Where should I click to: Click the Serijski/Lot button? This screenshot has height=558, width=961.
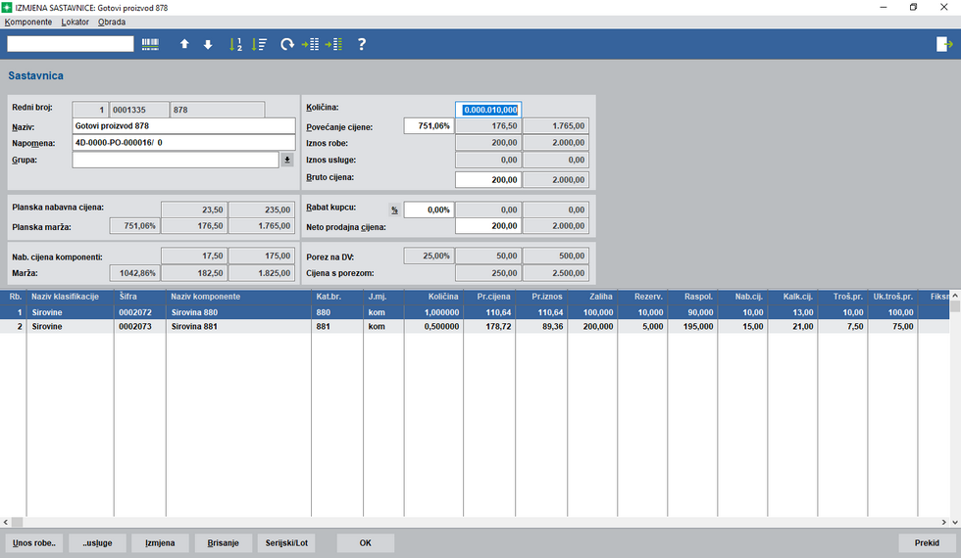click(286, 542)
